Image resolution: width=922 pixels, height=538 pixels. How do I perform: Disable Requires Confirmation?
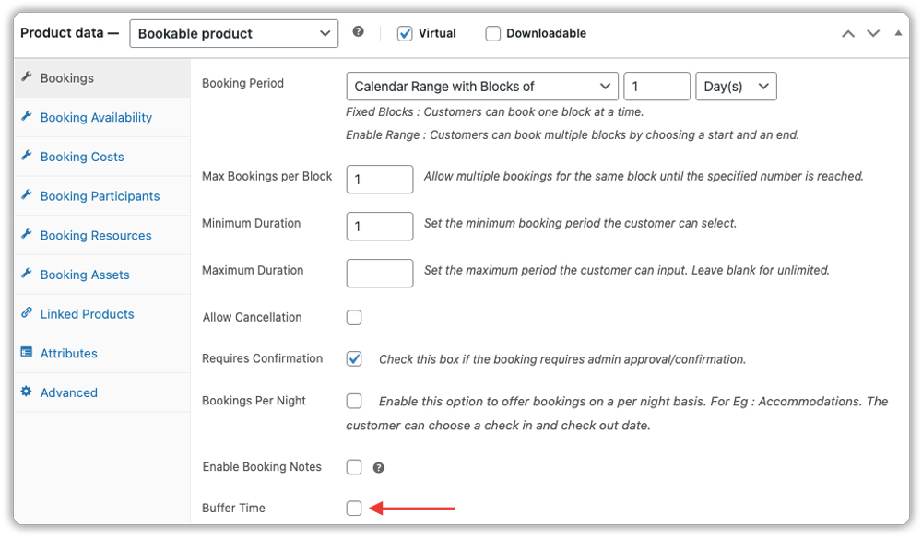click(x=353, y=359)
